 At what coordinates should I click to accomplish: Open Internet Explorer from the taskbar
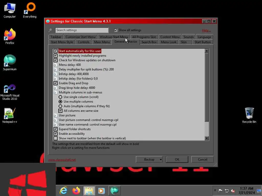(x=63, y=190)
